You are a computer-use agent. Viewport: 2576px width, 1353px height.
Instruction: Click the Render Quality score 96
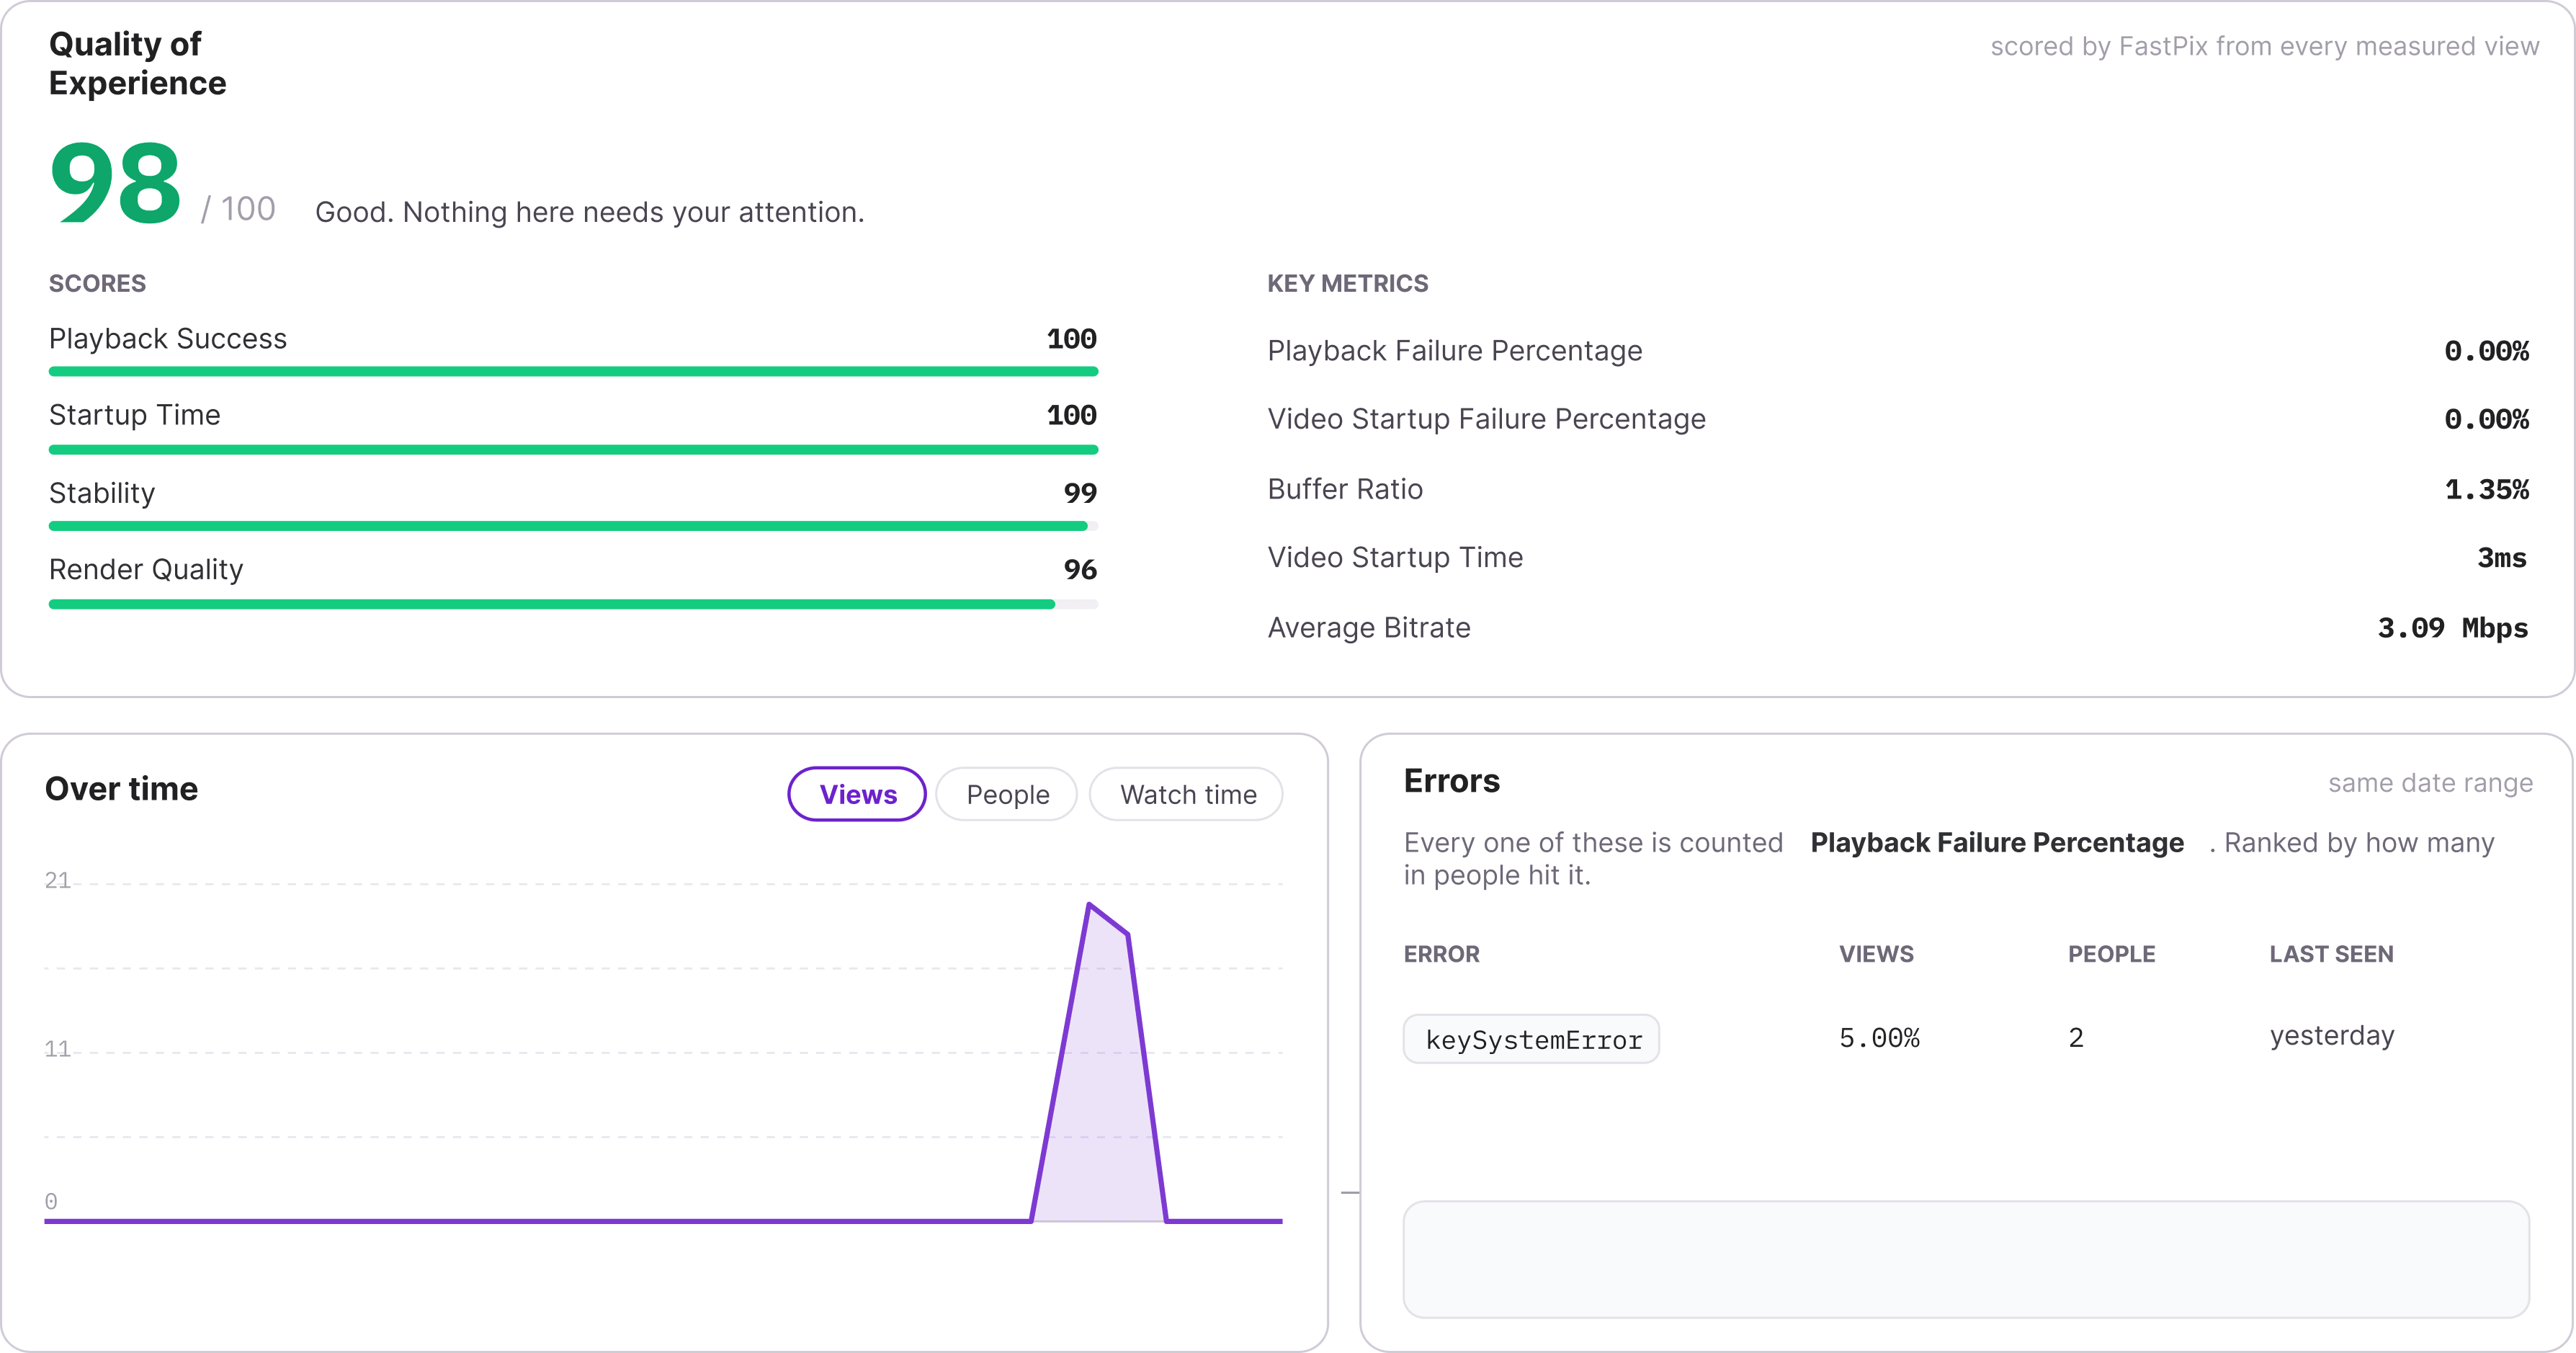pos(1080,570)
